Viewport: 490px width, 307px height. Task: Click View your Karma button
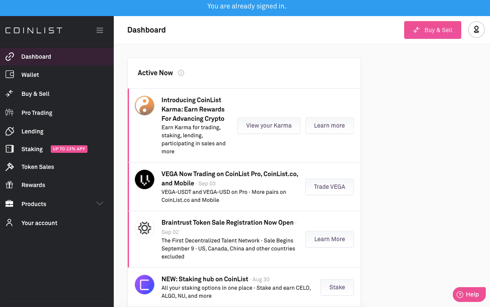[x=269, y=125]
